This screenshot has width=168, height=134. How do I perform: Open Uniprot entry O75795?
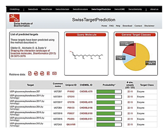pyautogui.click(x=71, y=102)
